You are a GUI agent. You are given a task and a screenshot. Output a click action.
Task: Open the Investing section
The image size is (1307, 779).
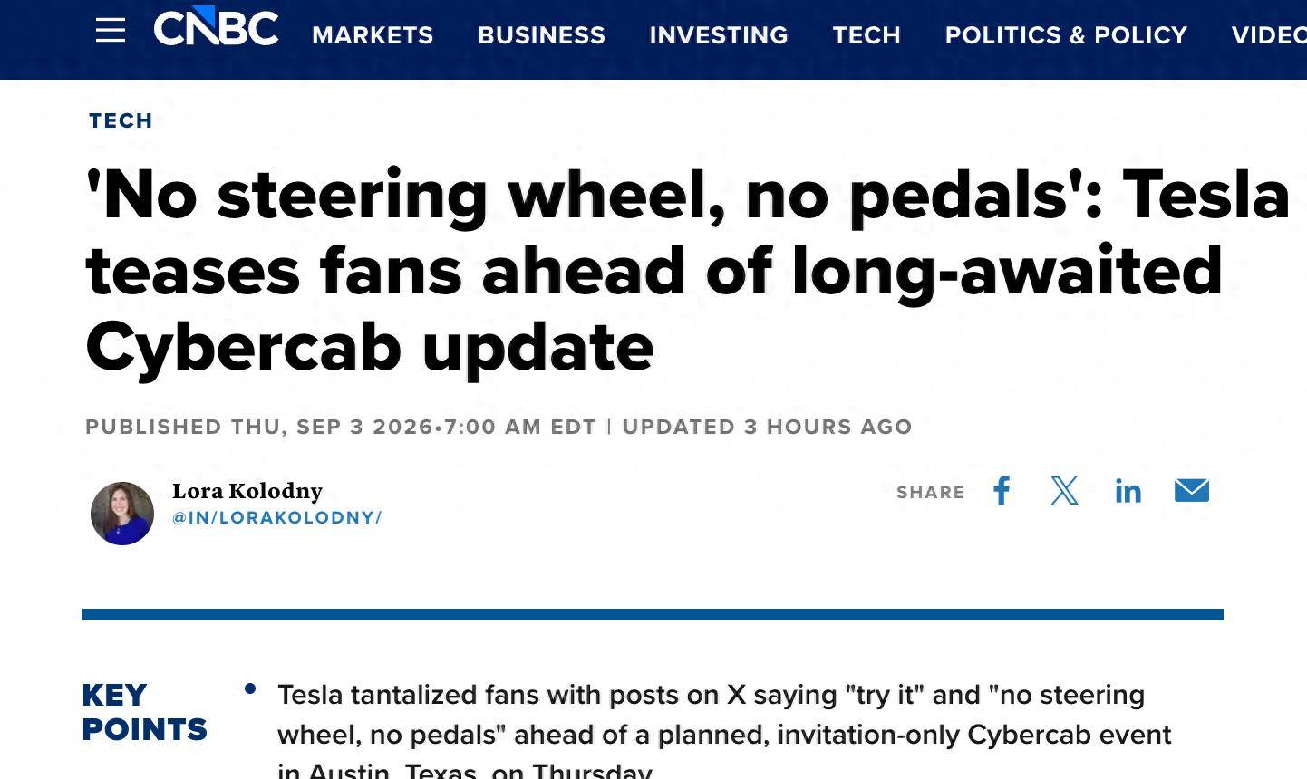(719, 35)
